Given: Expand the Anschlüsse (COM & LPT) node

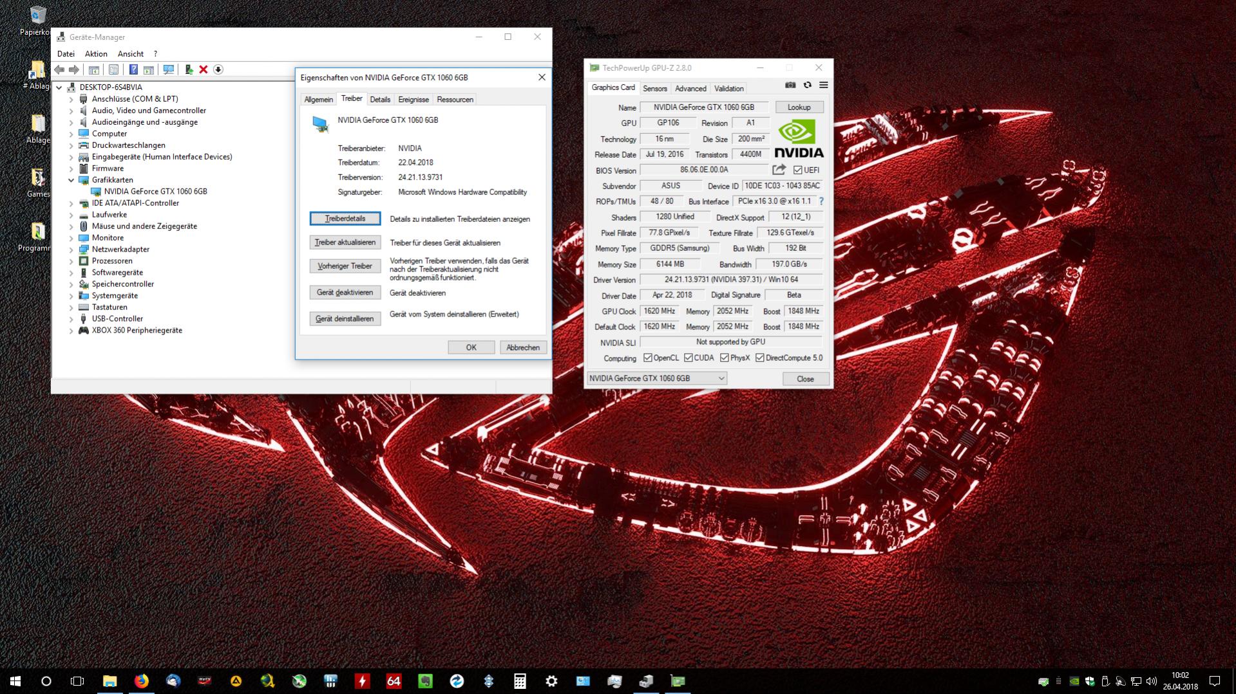Looking at the screenshot, I should [x=71, y=99].
